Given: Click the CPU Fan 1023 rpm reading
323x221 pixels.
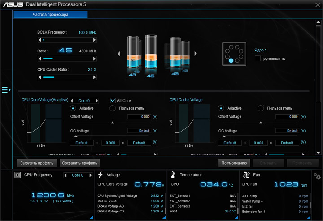Looking at the screenshot, I should [x=291, y=184].
